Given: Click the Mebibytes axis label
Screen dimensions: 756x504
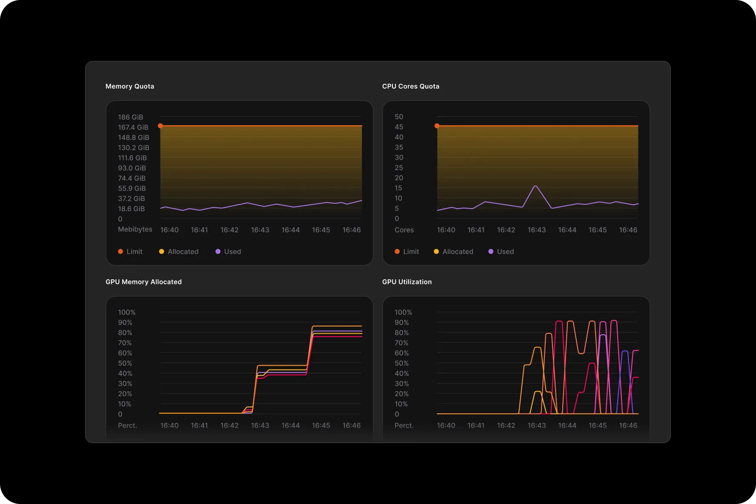Looking at the screenshot, I should 135,229.
